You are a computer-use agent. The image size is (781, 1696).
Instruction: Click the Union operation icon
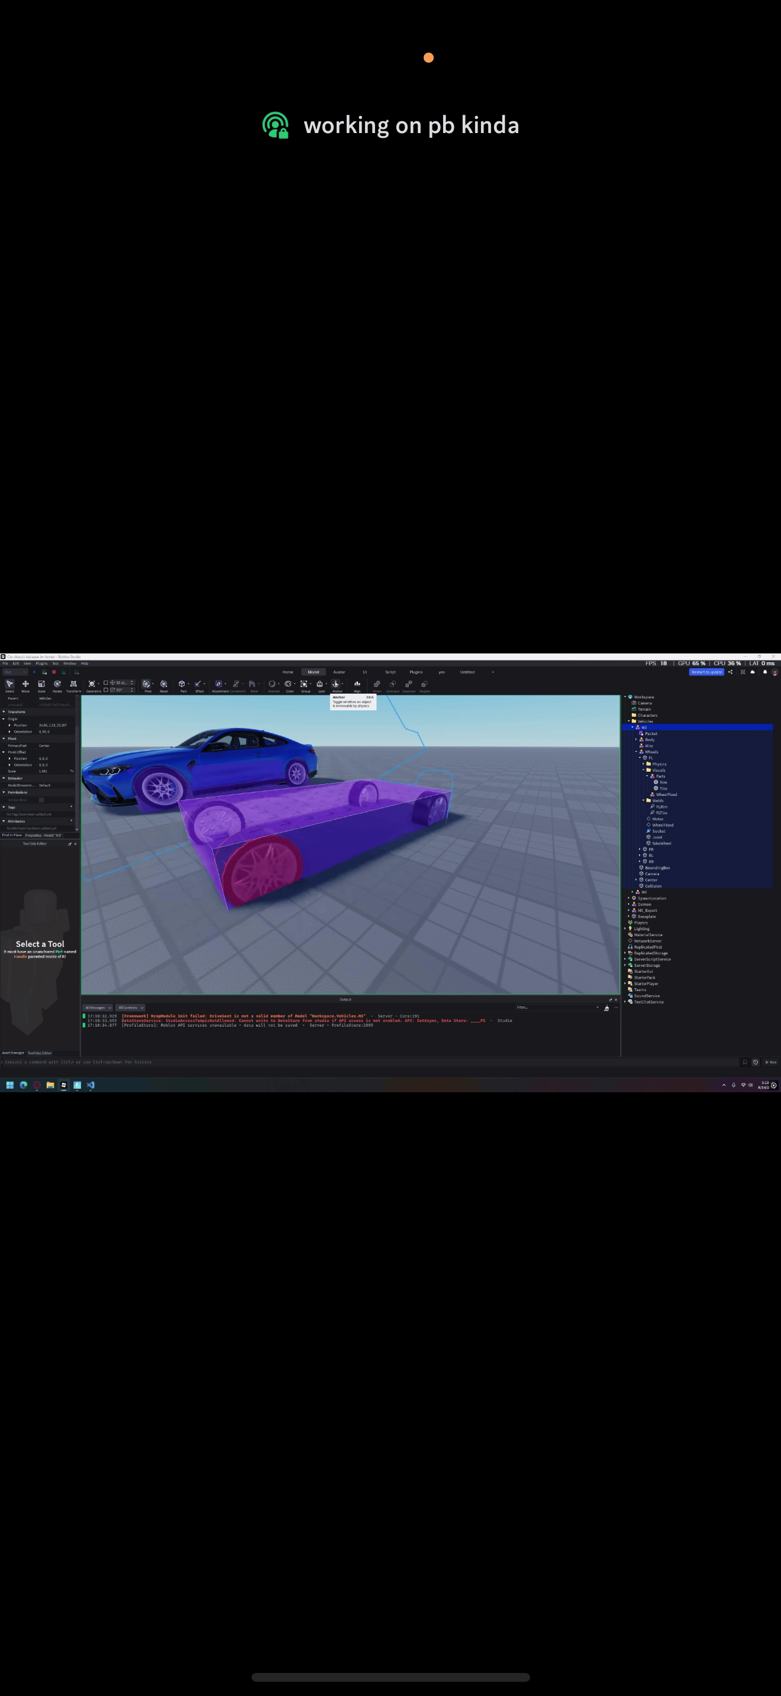[377, 685]
